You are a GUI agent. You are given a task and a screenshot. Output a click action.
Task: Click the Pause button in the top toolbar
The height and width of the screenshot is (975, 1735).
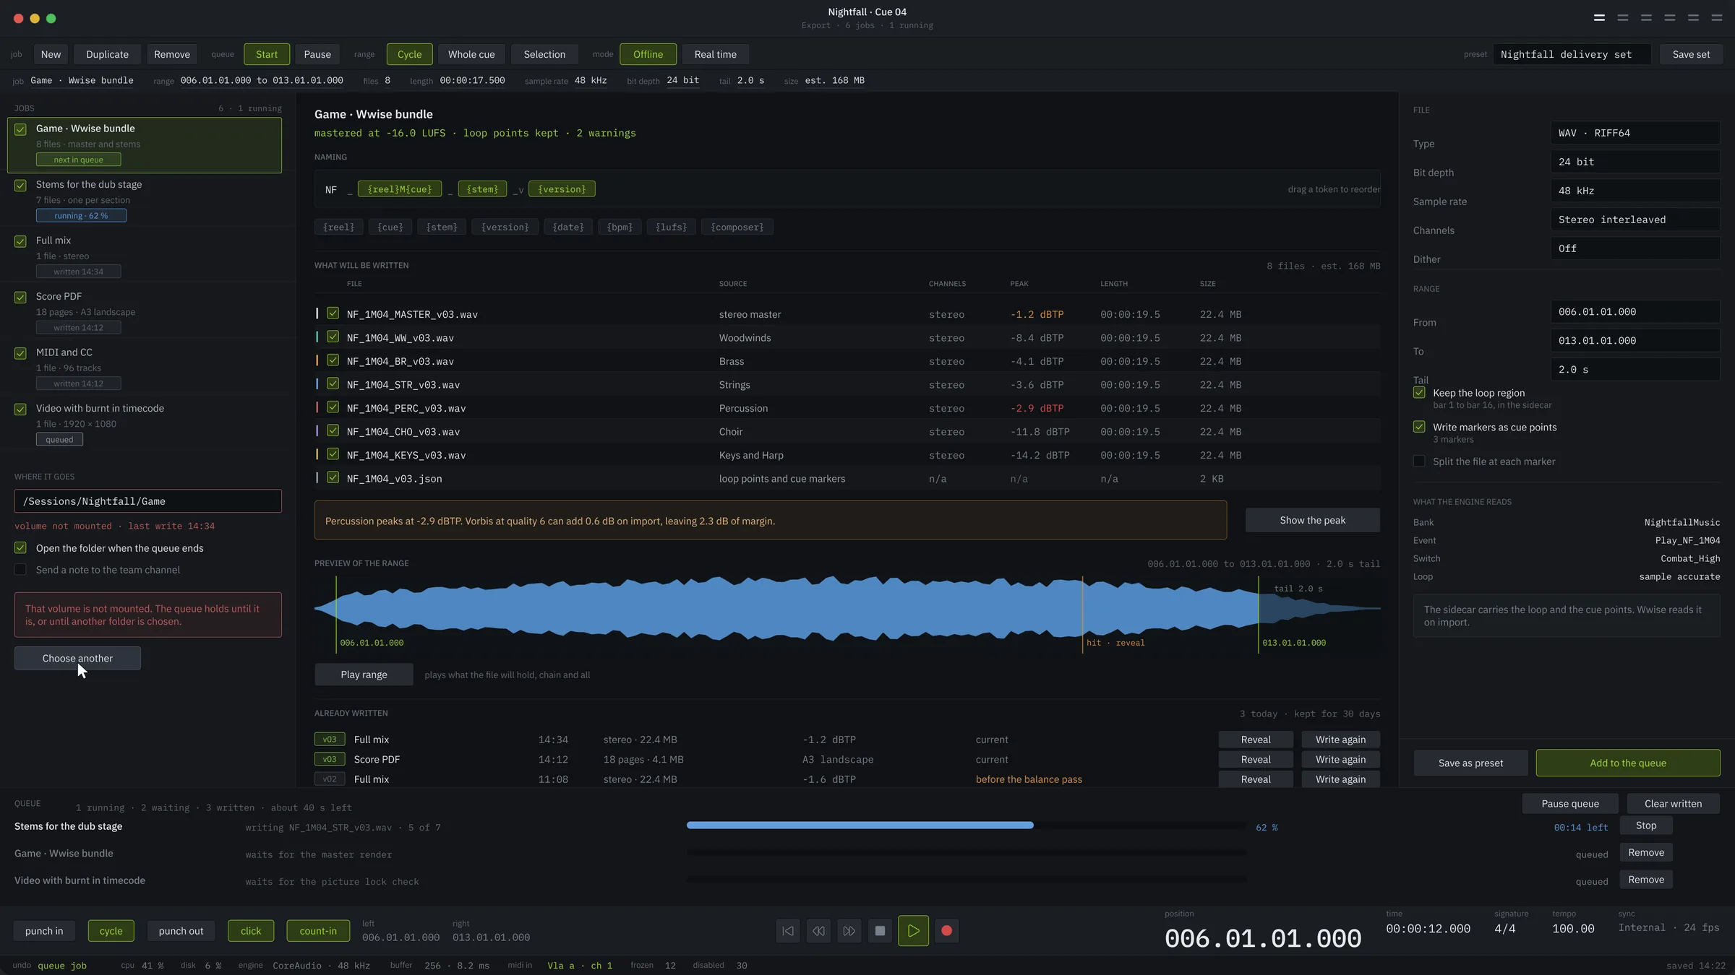tap(317, 54)
